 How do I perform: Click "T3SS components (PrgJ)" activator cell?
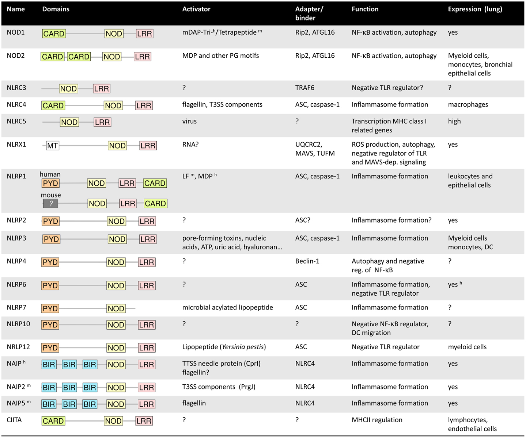[219, 387]
